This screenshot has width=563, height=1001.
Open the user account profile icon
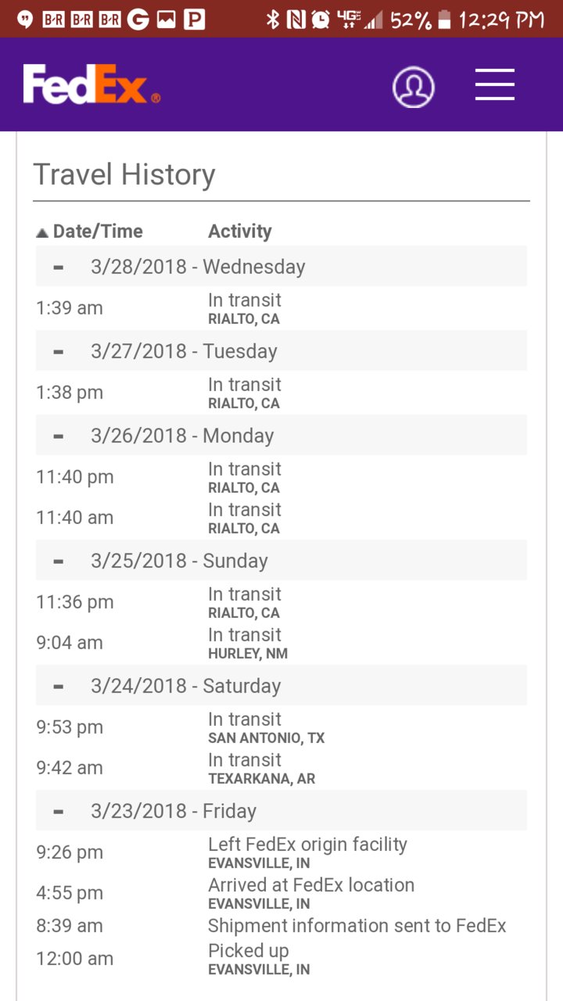tap(413, 87)
